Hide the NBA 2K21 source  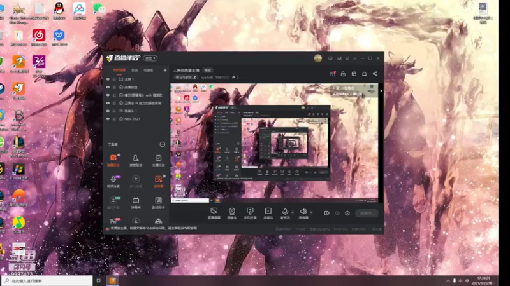tap(108, 119)
